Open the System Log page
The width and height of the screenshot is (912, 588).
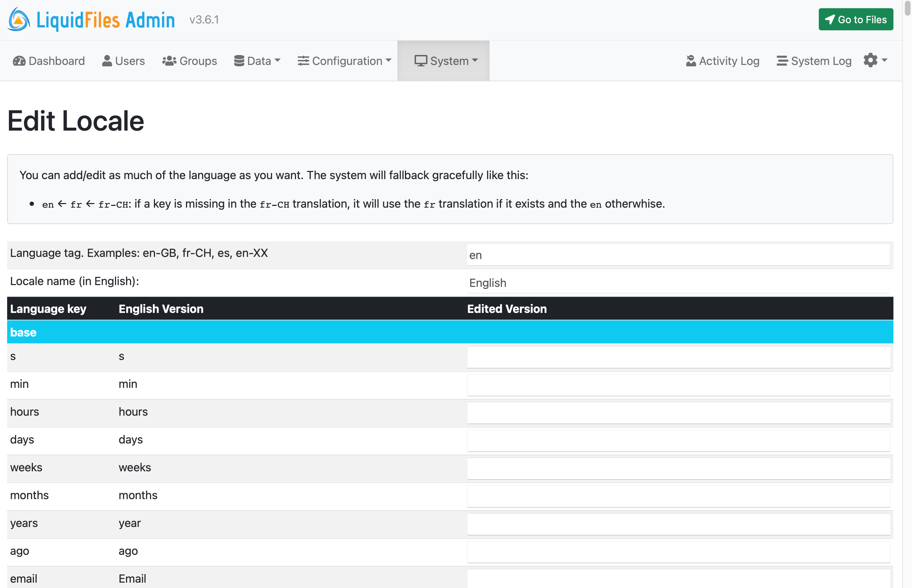click(x=821, y=61)
